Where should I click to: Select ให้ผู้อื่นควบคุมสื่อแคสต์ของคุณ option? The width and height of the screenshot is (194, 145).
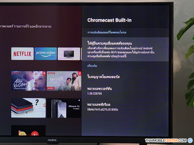[x=125, y=49]
